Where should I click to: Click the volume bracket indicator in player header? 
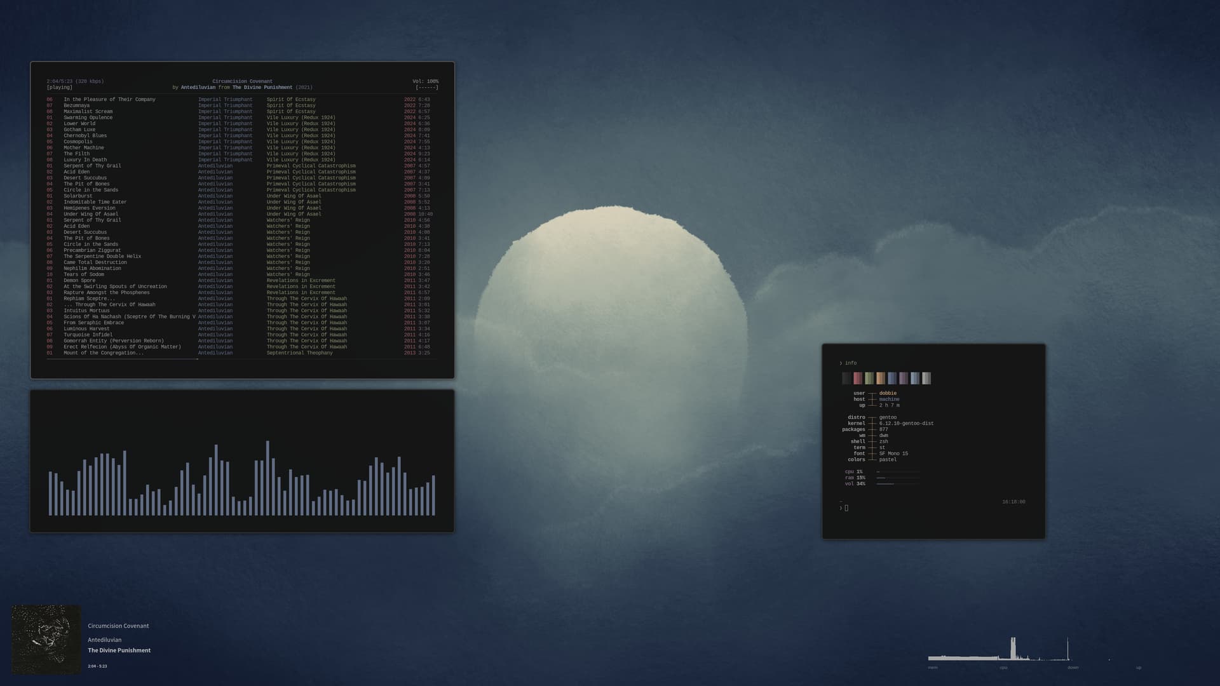click(x=426, y=88)
